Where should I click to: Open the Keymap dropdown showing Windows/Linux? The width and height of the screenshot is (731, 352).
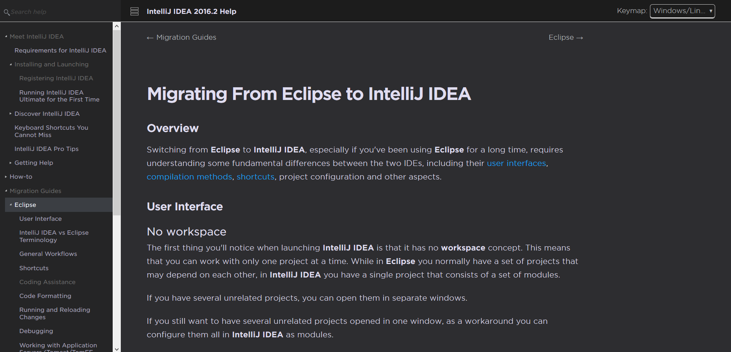coord(682,11)
